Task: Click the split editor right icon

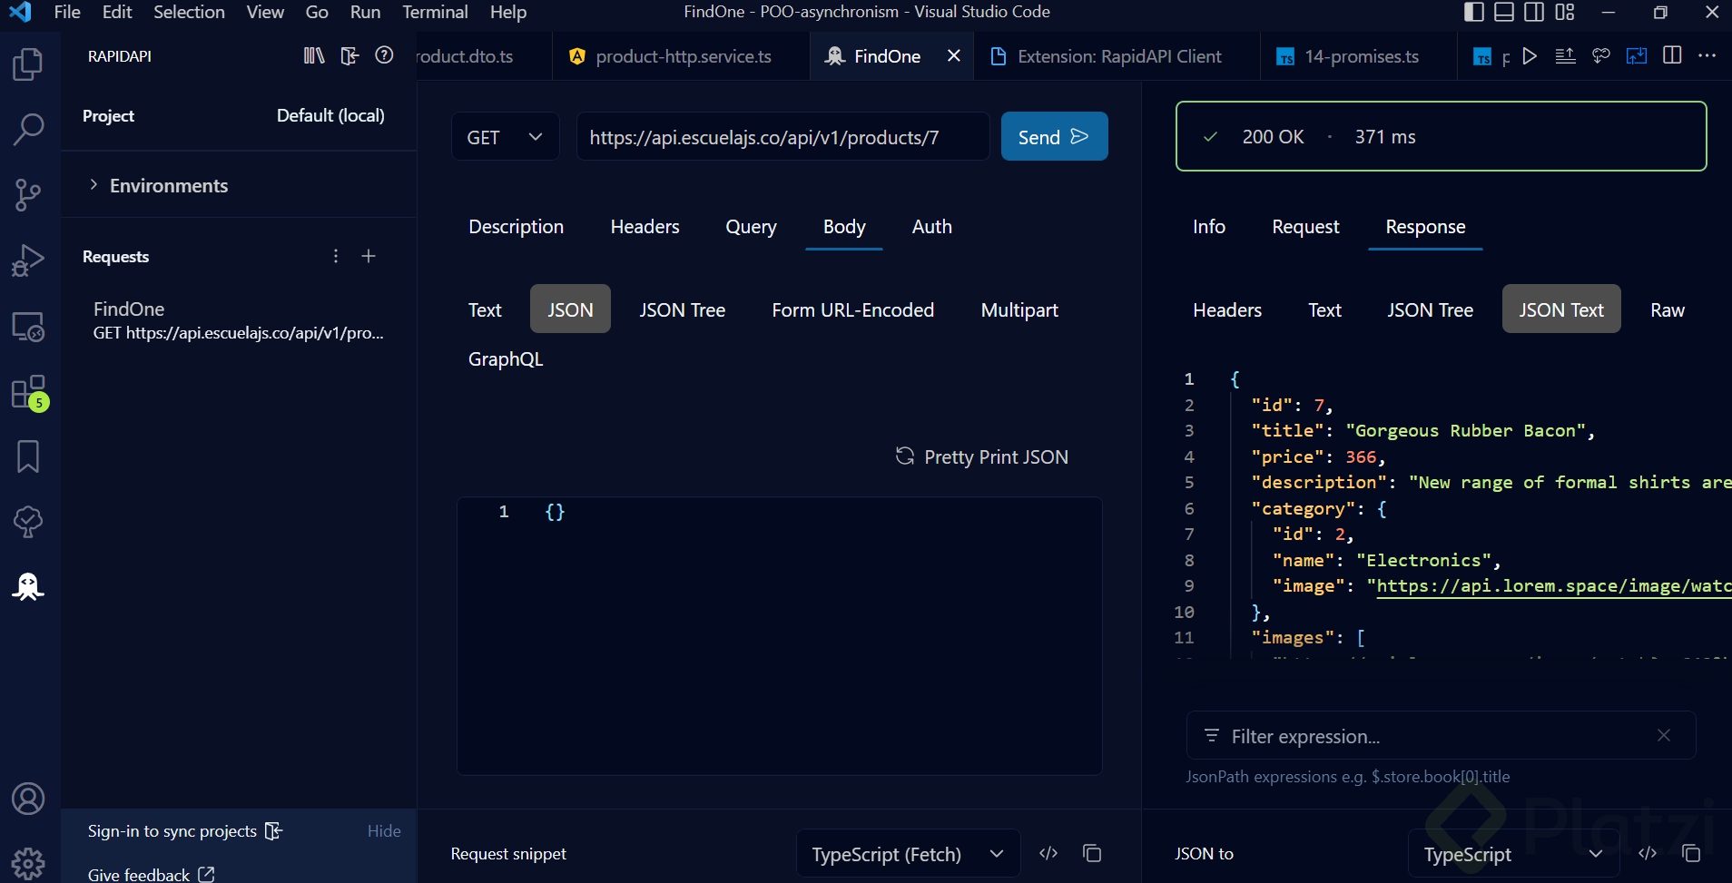Action: coord(1672,55)
